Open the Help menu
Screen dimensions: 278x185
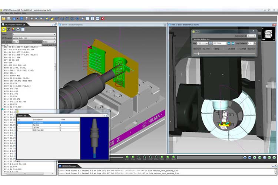pyautogui.click(x=24, y=13)
